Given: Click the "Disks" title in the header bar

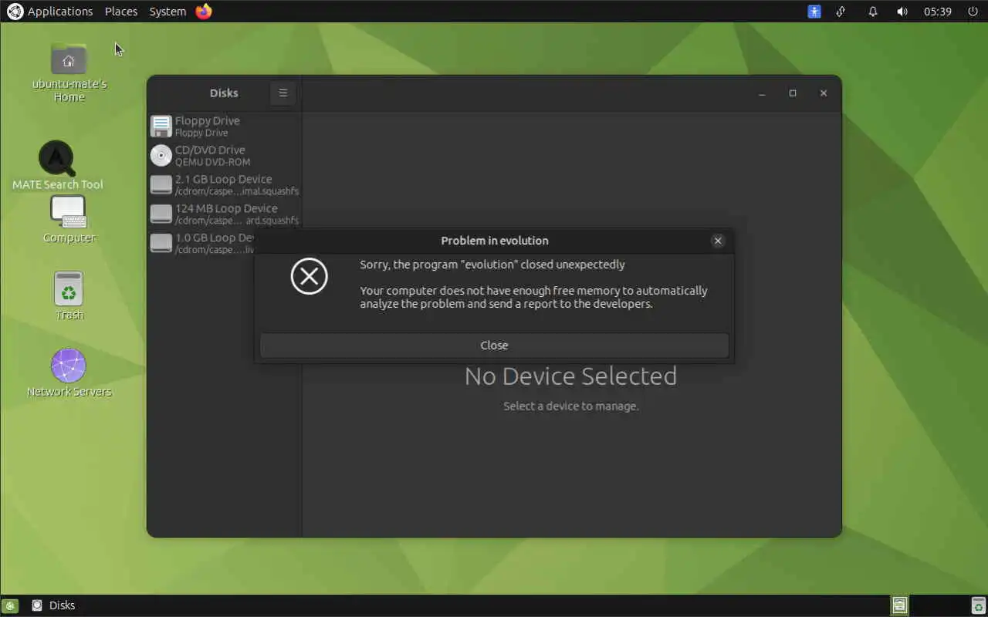Looking at the screenshot, I should (224, 93).
